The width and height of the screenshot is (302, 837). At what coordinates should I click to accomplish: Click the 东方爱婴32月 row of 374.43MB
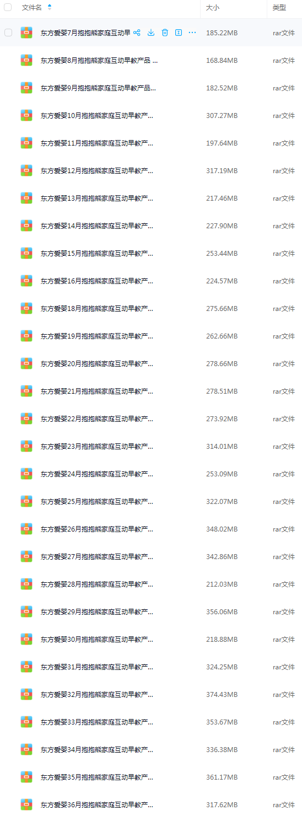click(151, 694)
